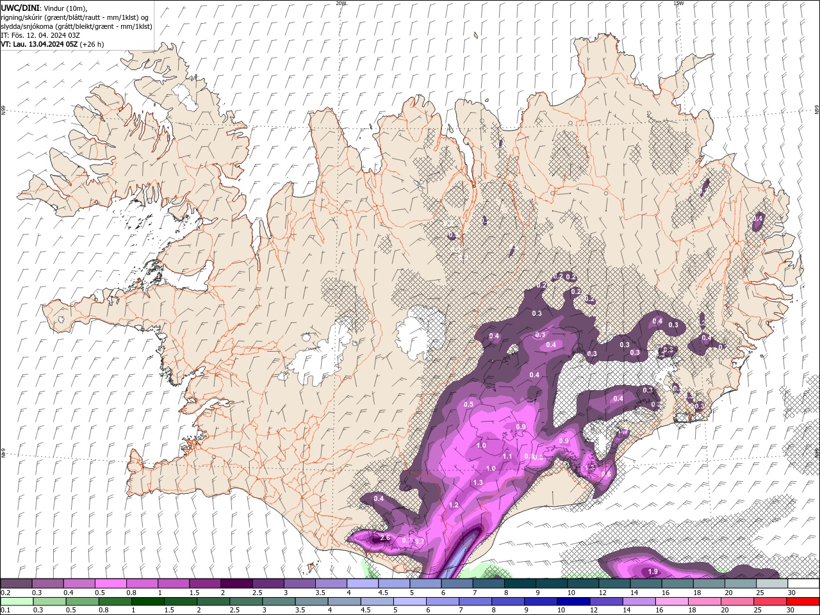Click the dark mauve 0.2–0.3 swatch in upper legend row
The height and width of the screenshot is (615, 820).
(16, 584)
